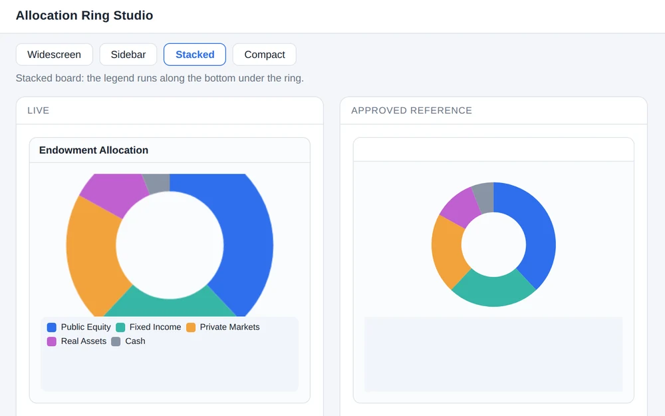Click the purple Real Assets legend swatch

tap(51, 341)
